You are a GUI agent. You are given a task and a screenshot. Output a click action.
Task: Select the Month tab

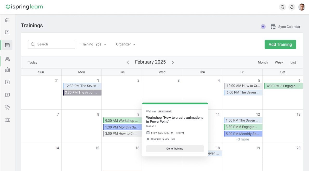tap(263, 62)
